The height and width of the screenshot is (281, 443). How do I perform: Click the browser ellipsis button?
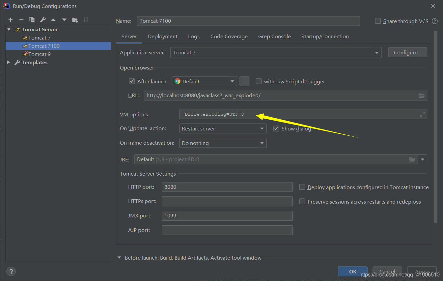pos(244,81)
